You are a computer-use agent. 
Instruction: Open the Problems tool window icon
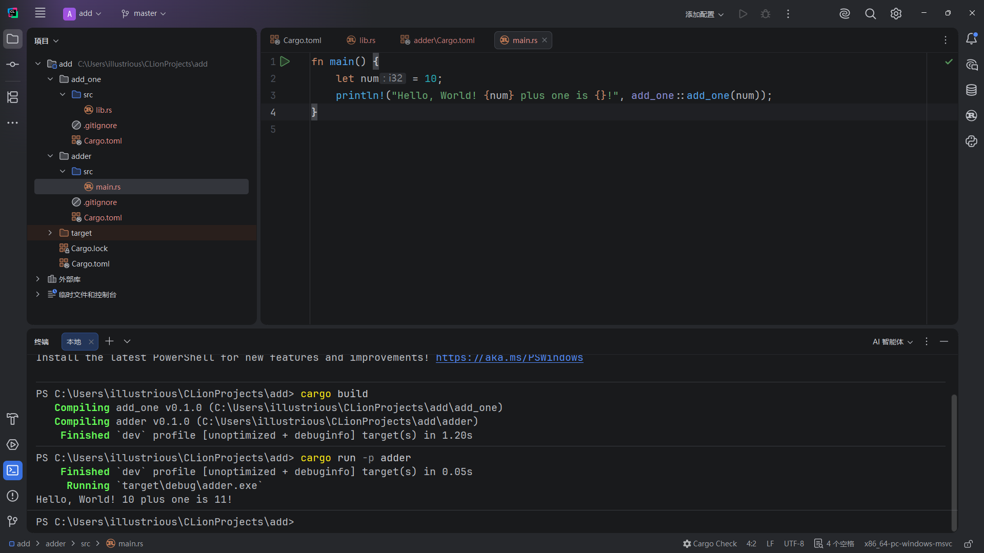[13, 496]
